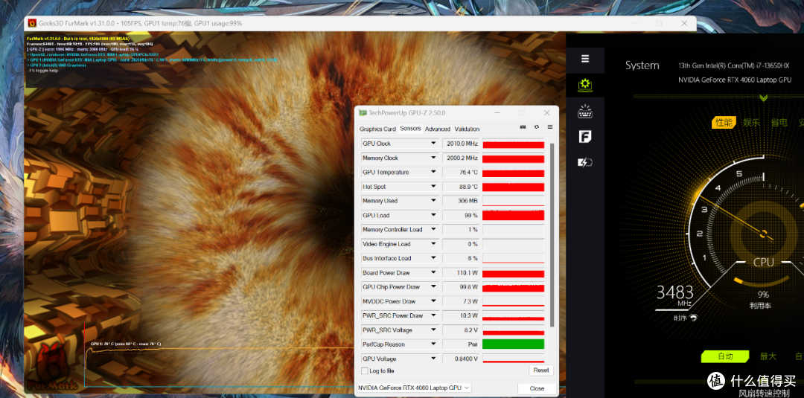This screenshot has width=804, height=398.
Task: Click the FurMark title bar app icon
Action: (32, 23)
